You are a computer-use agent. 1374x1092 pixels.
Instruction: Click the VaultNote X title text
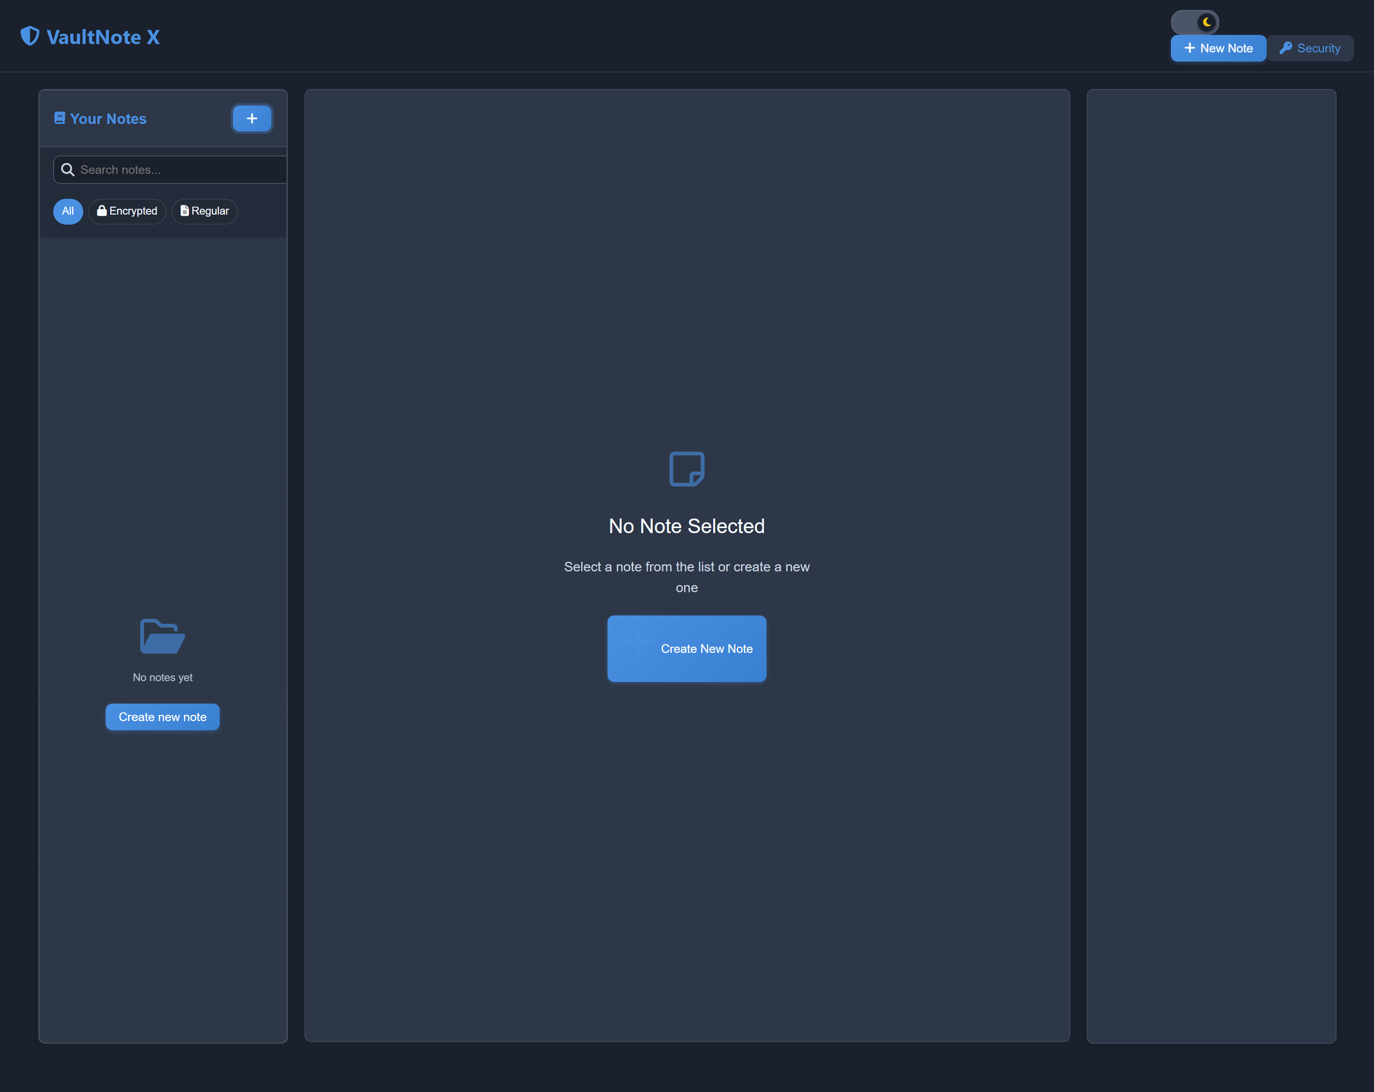103,37
